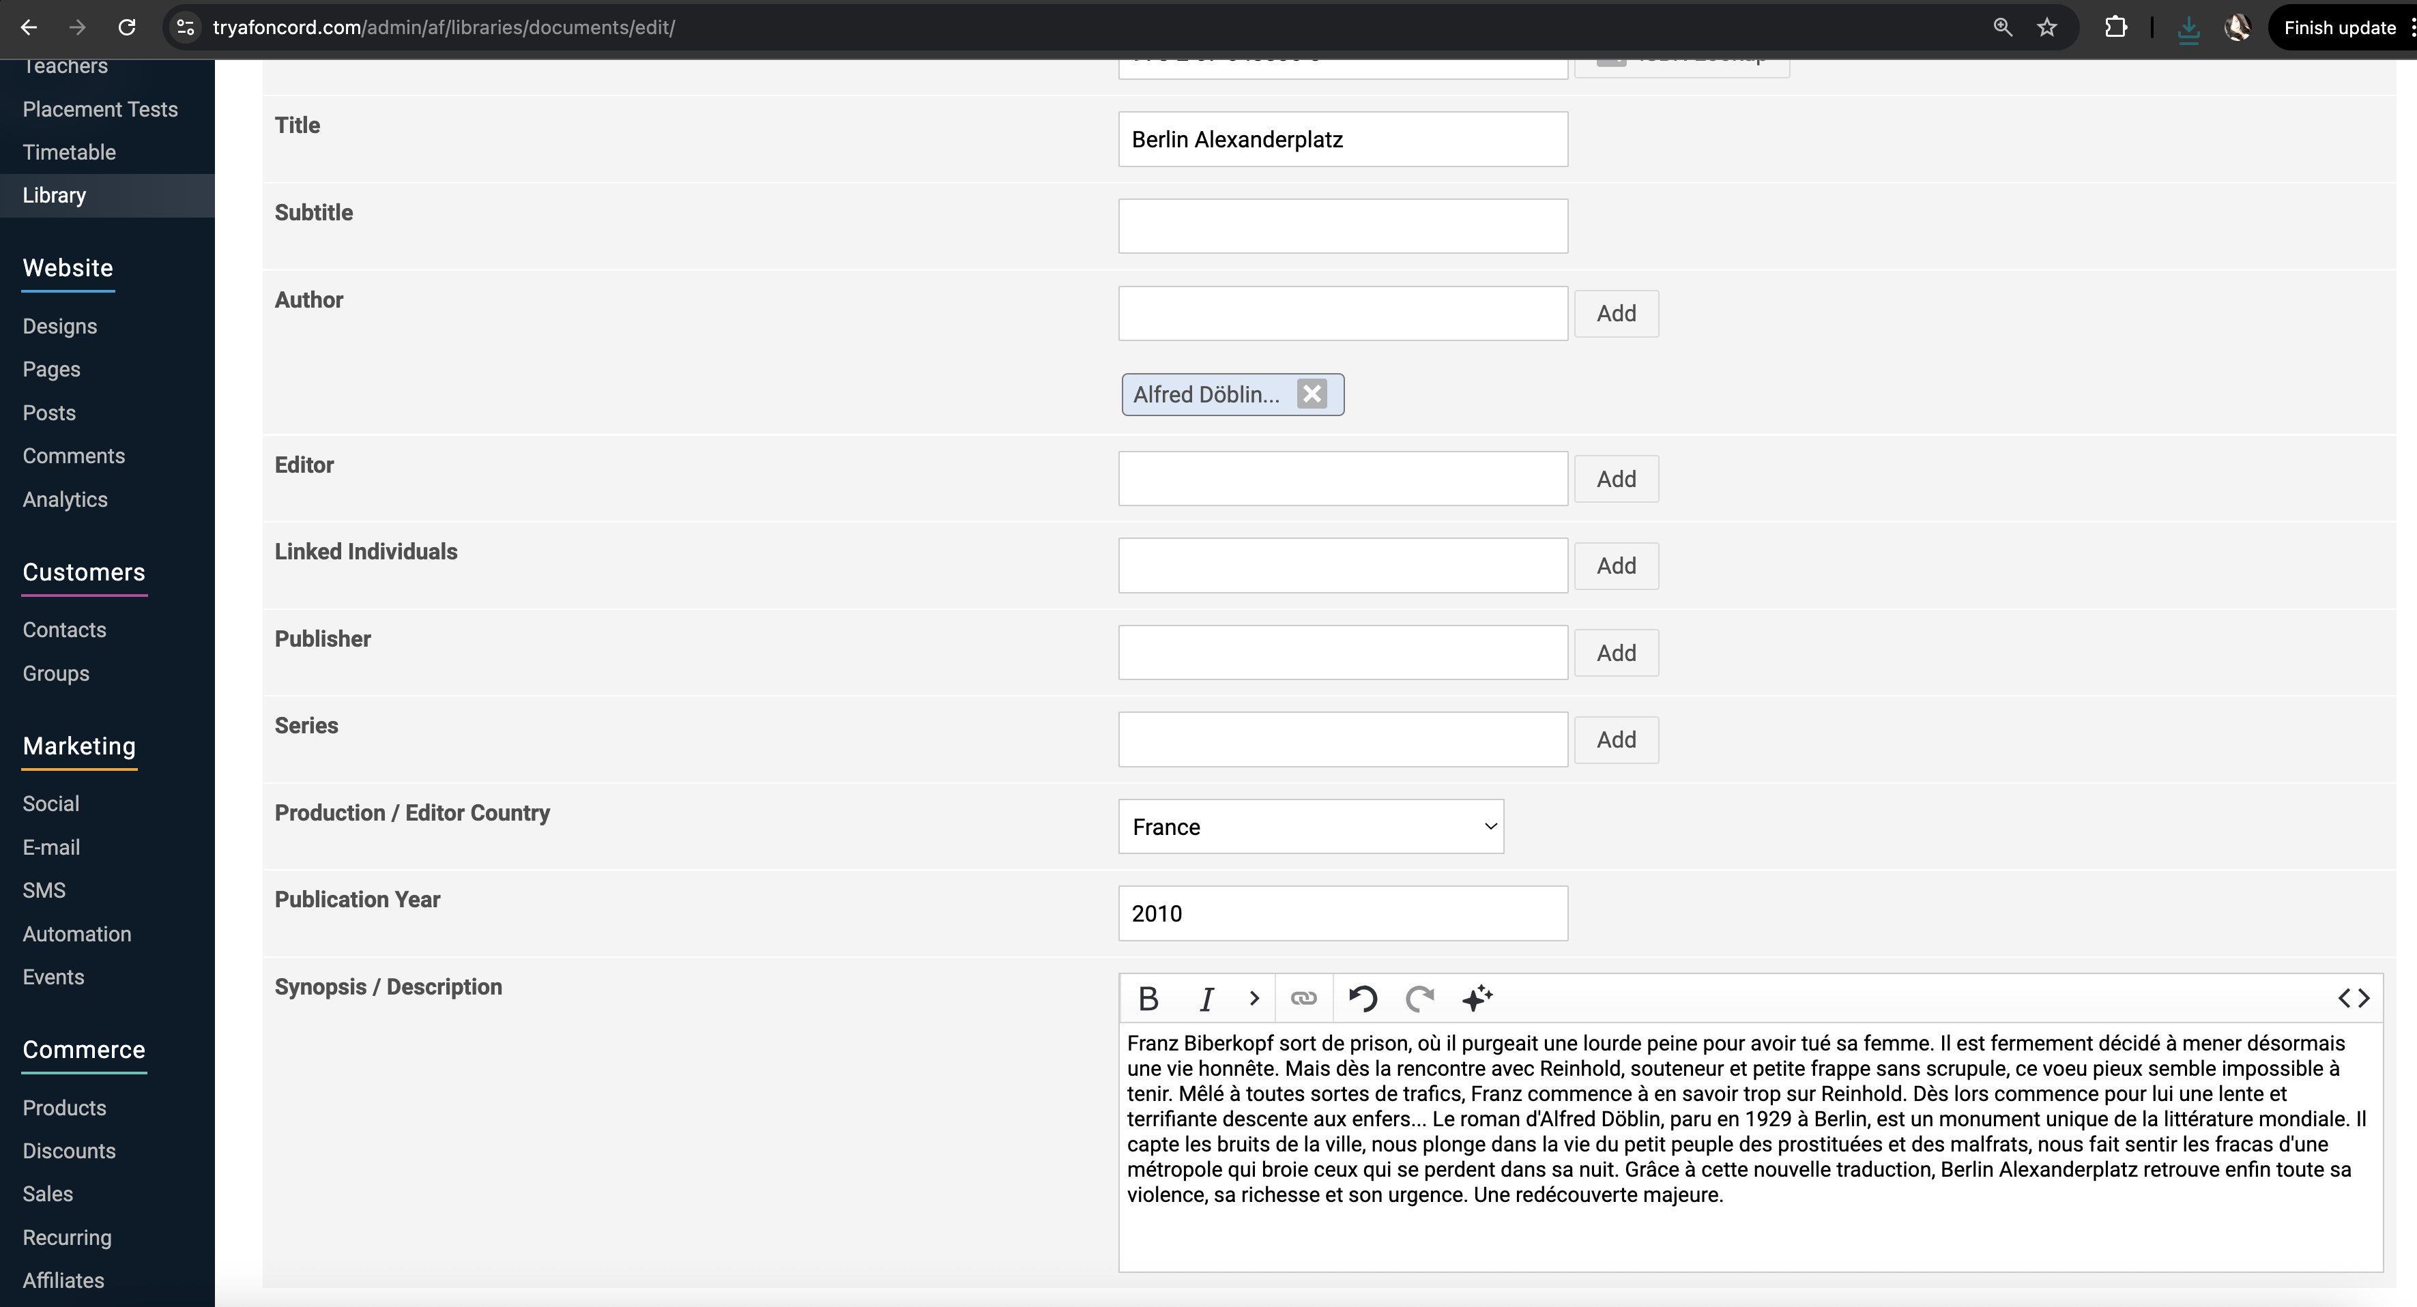Viewport: 2417px width, 1307px height.
Task: Open browser extensions puzzle icon
Action: coord(2115,27)
